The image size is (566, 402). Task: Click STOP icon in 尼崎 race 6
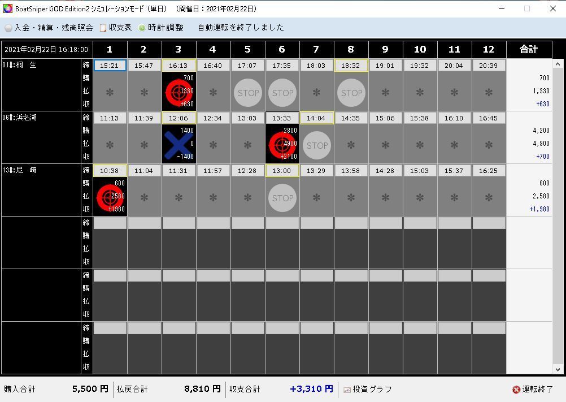(x=282, y=198)
